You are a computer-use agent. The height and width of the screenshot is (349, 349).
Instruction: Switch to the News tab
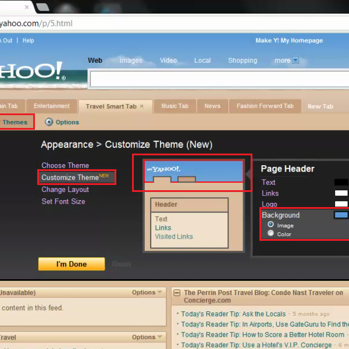pos(212,106)
